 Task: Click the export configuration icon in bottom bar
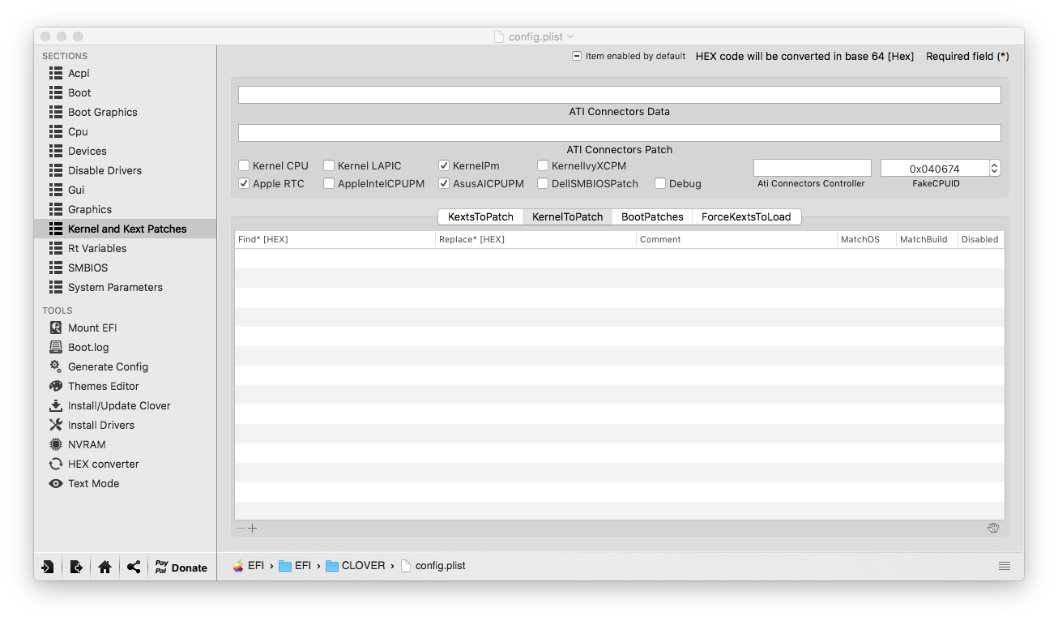[76, 567]
